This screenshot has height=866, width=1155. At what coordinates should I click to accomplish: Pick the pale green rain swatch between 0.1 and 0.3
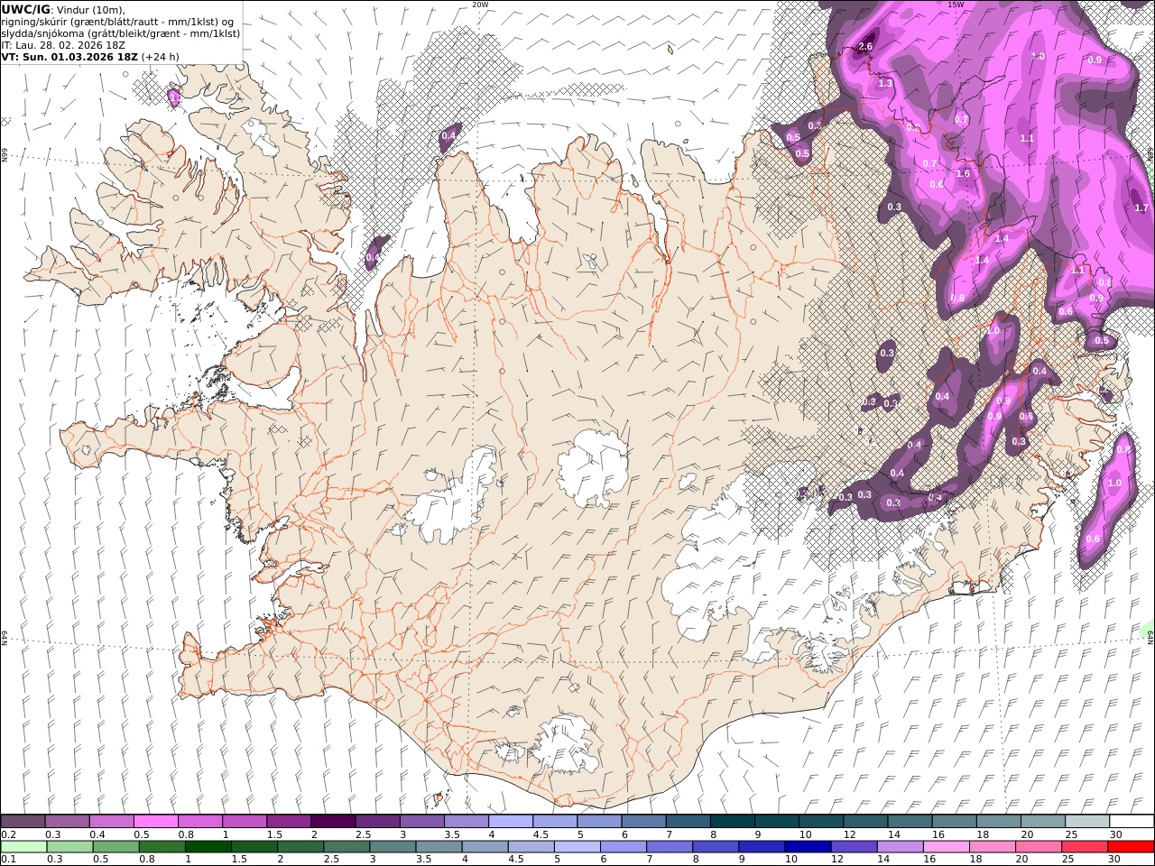pos(23,846)
